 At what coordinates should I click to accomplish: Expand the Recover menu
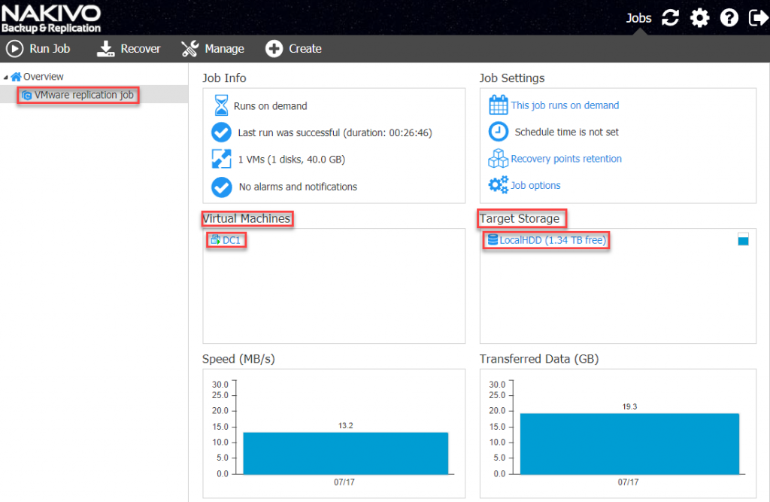tap(129, 48)
